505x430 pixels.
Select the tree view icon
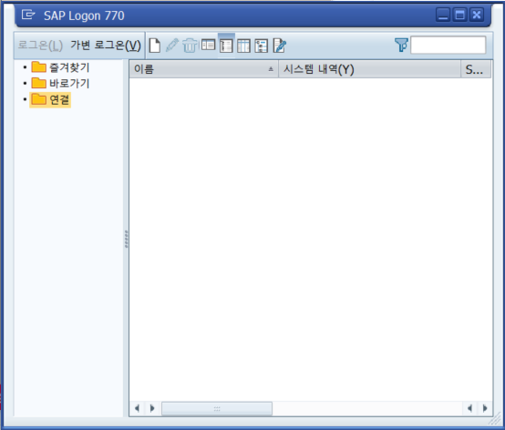click(x=262, y=46)
